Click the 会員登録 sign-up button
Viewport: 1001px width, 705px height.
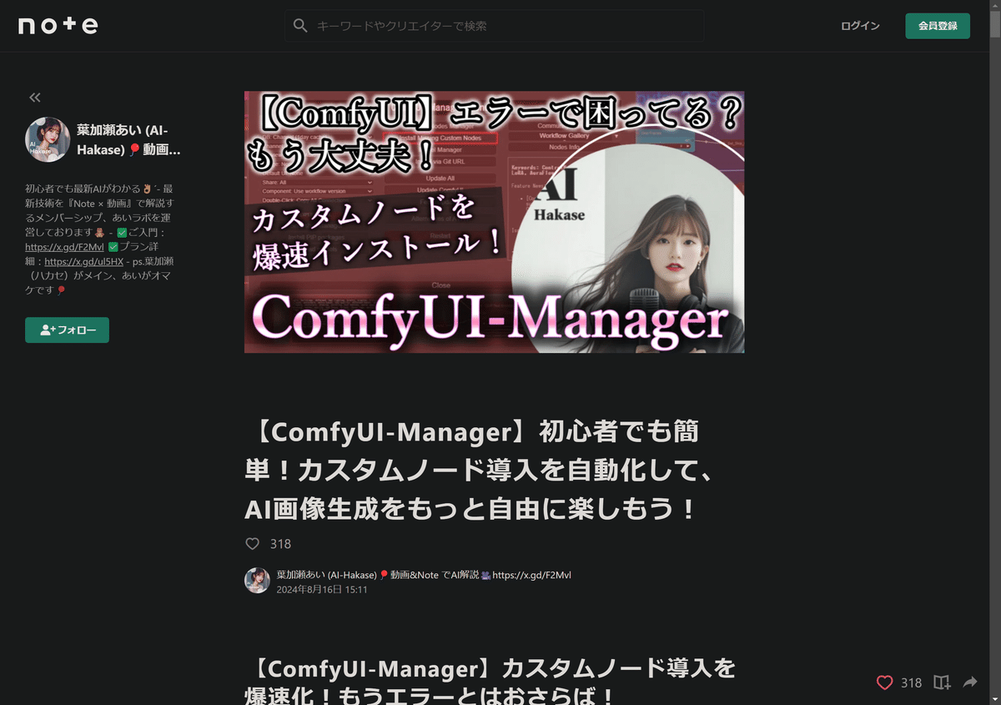point(938,26)
